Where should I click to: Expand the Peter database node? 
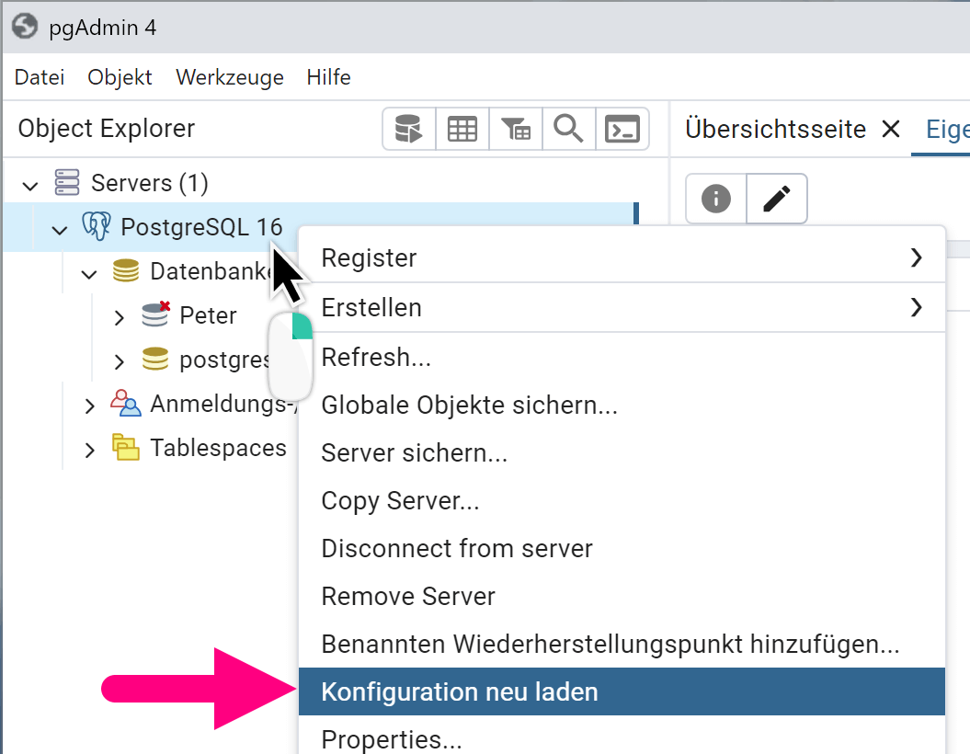click(x=119, y=317)
